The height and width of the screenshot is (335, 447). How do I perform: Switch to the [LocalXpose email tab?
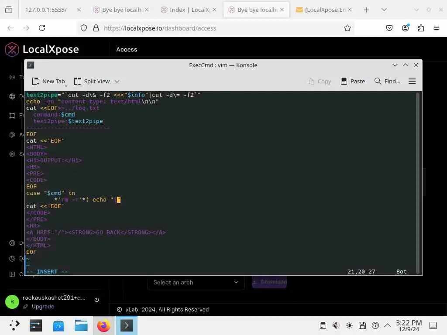pyautogui.click(x=324, y=10)
